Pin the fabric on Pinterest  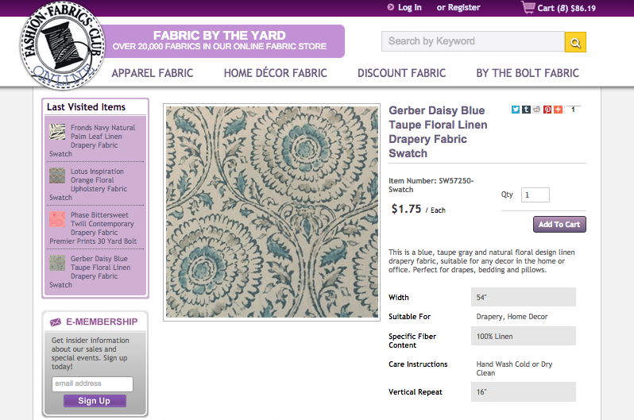pyautogui.click(x=547, y=109)
